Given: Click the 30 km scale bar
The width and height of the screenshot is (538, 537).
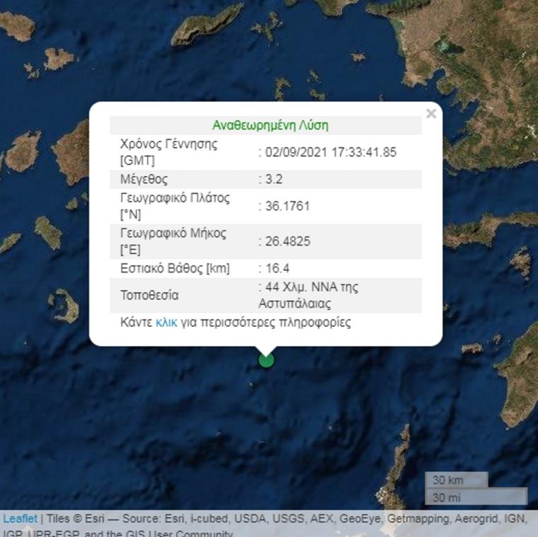Looking at the screenshot, I should click(457, 480).
